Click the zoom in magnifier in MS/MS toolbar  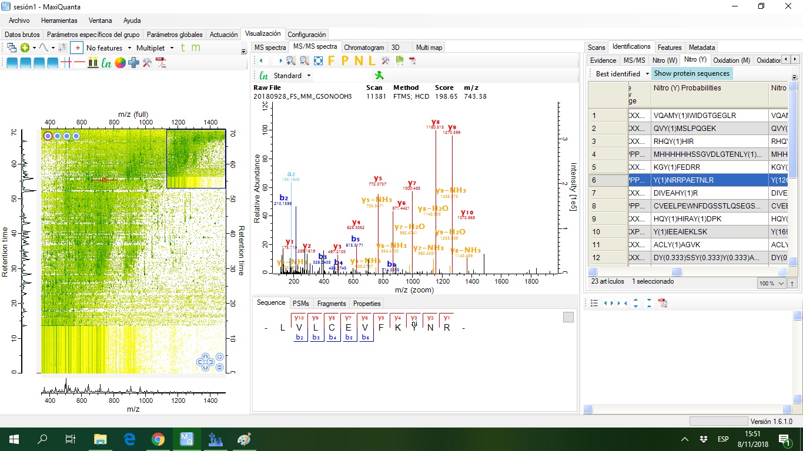pos(291,60)
